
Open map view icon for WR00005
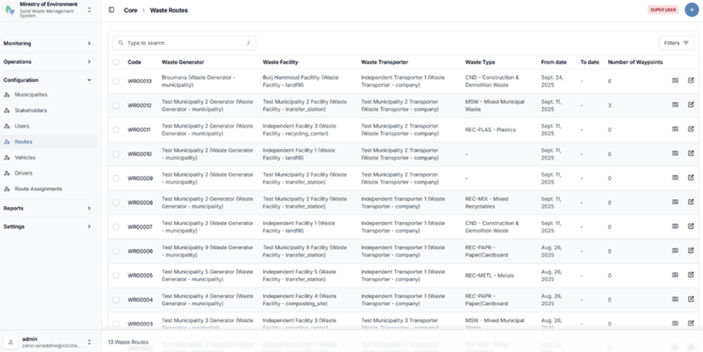coord(675,275)
